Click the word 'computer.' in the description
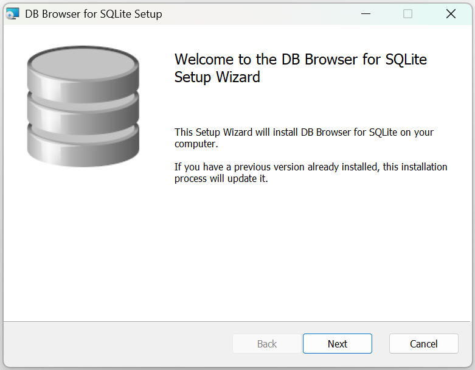This screenshot has width=475, height=370. tap(196, 144)
